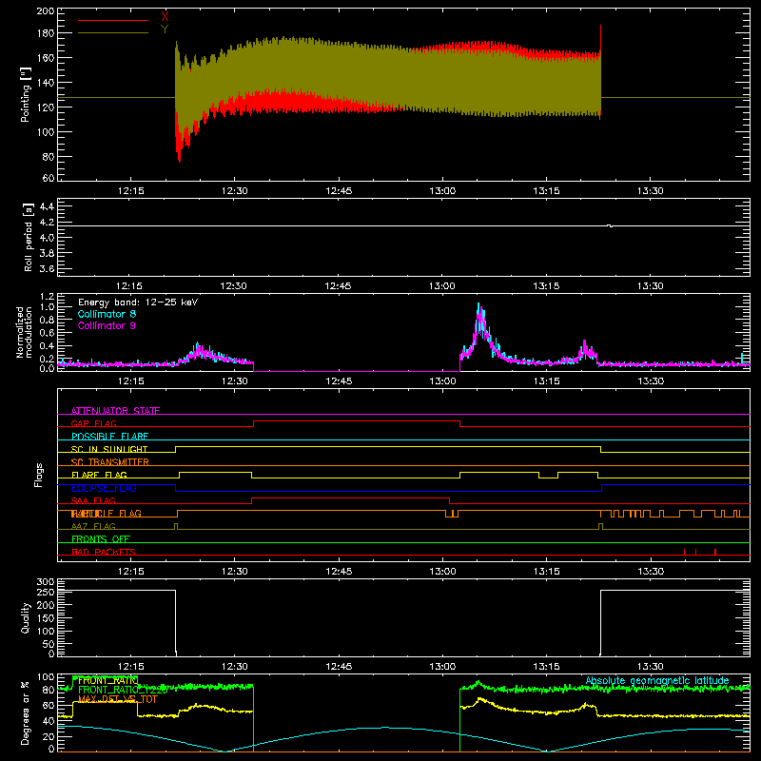Click the 4.4 value on the Roll period axis

click(x=47, y=206)
